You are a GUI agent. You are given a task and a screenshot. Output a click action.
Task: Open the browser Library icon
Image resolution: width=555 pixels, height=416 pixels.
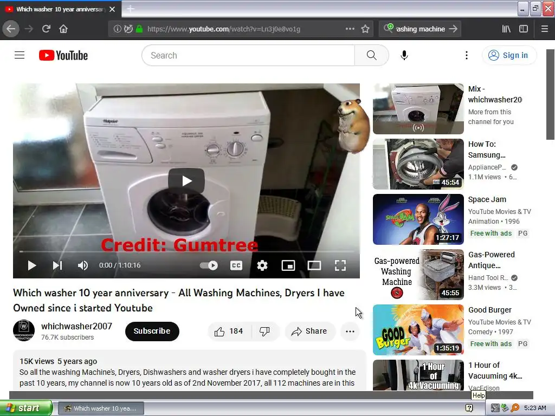(506, 29)
